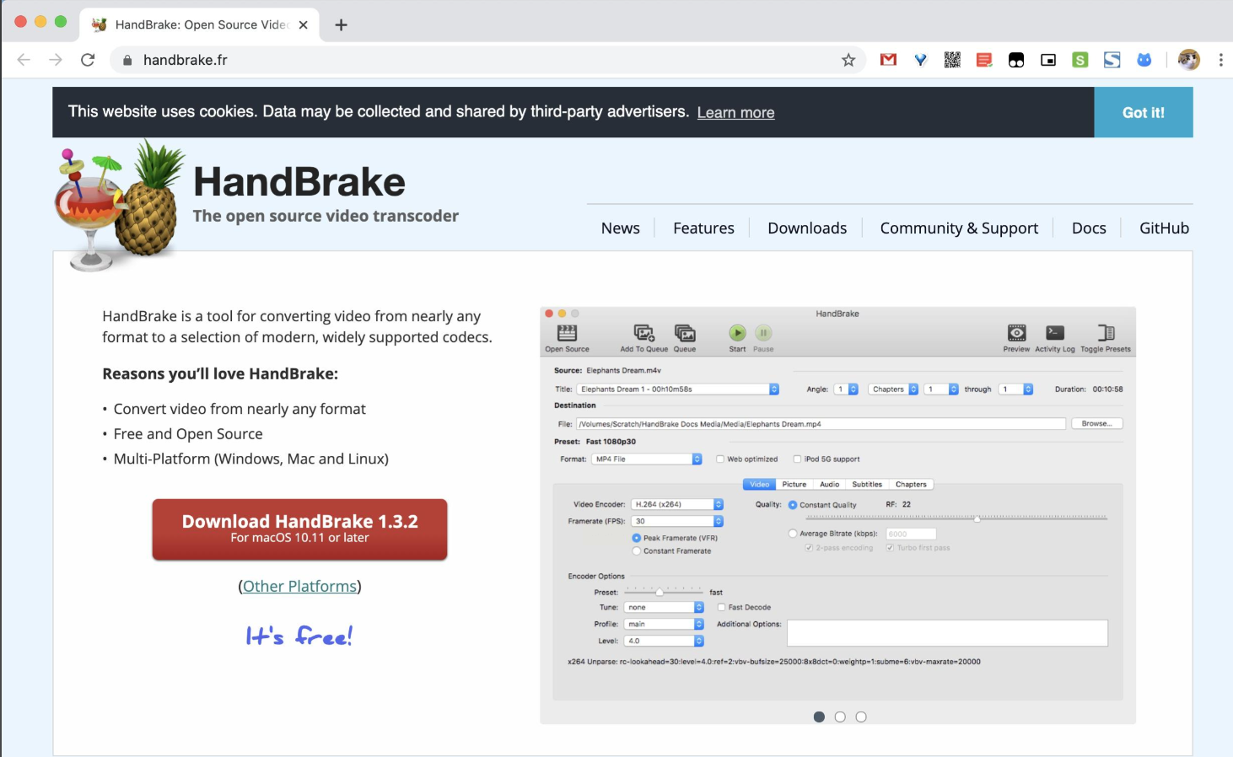
Task: Show the second carousel slide dot
Action: click(840, 717)
